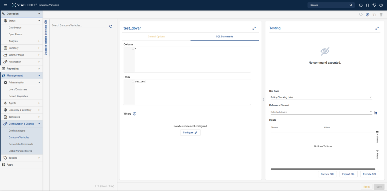Viewport: 387px width, 191px height.
Task: Open the Selected device dropdown
Action: pos(320,112)
